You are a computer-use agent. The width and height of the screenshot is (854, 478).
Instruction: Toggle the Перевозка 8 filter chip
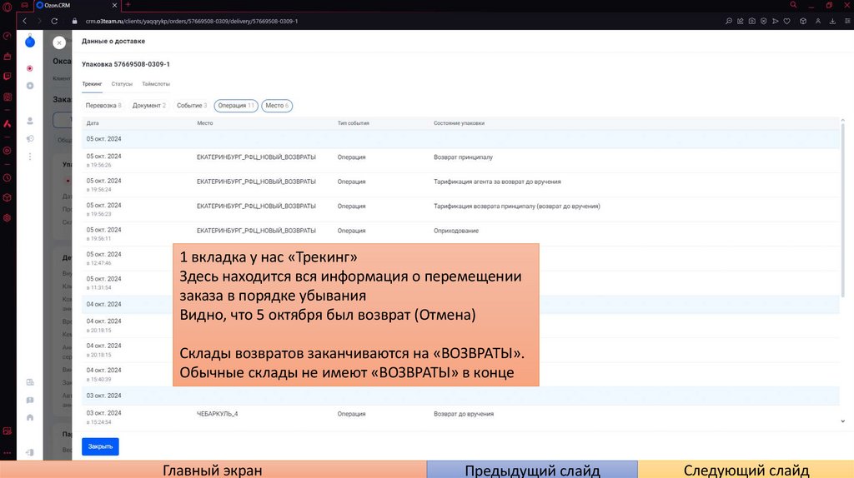pos(103,106)
